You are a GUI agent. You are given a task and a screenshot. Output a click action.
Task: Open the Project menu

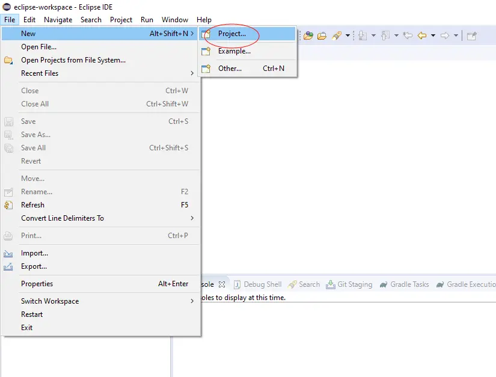[x=121, y=20]
